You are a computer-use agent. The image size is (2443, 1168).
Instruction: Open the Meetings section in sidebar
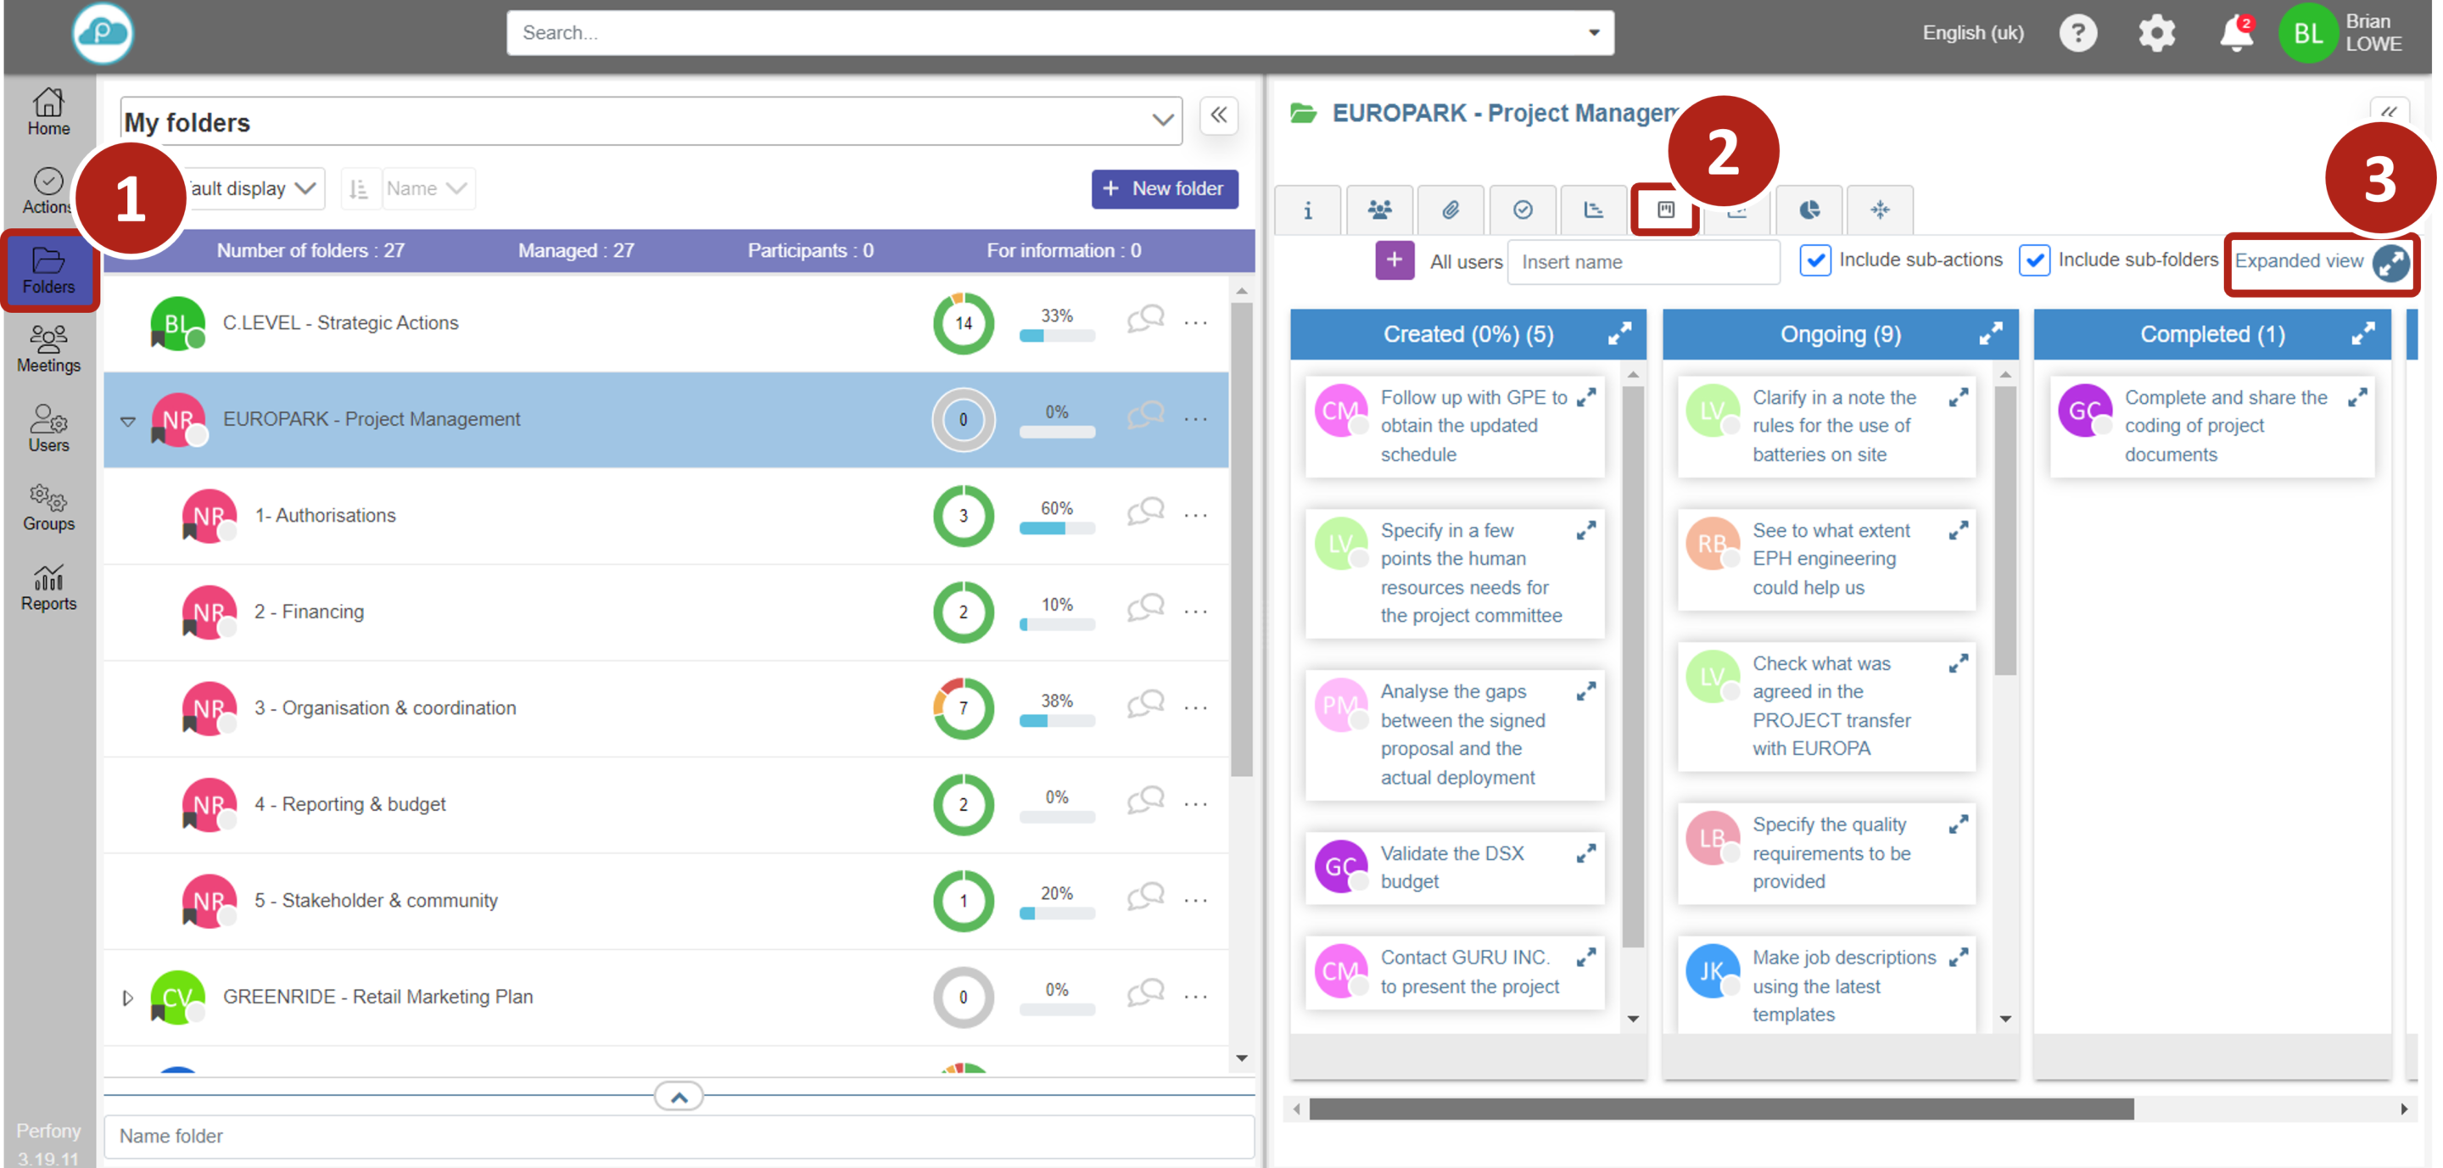(x=48, y=348)
